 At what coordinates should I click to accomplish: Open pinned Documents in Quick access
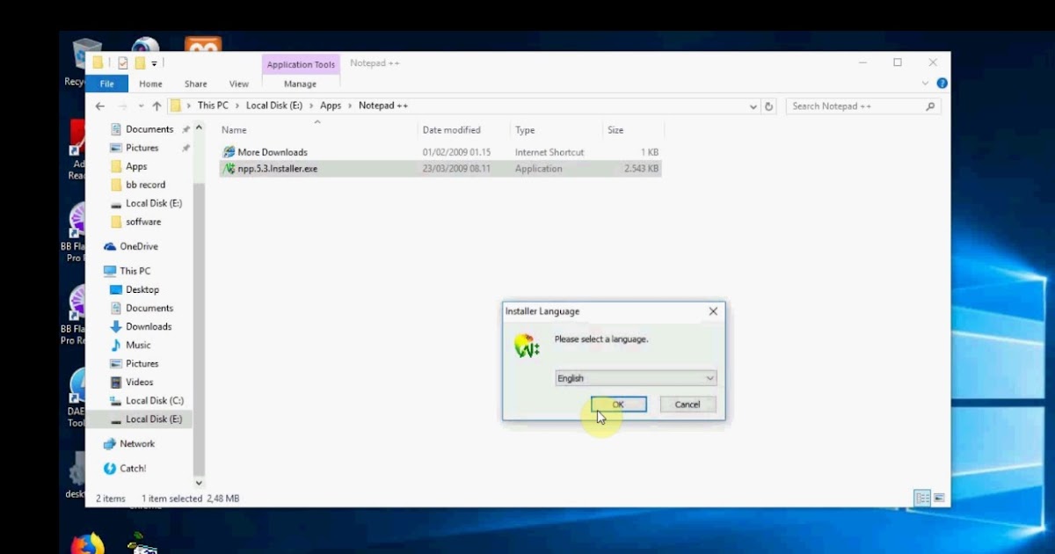149,129
